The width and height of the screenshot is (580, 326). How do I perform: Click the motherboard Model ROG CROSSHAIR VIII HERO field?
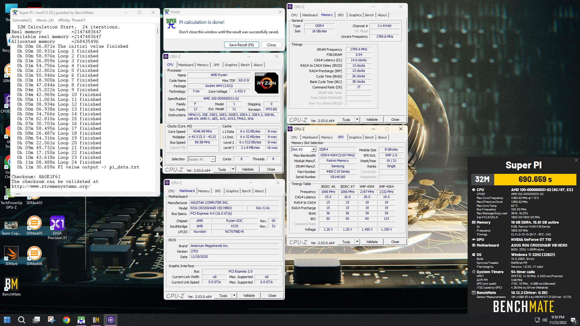tap(217, 208)
